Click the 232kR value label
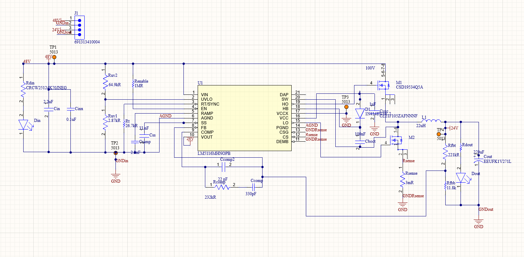Viewport: 524px width, 257px height. (x=211, y=197)
